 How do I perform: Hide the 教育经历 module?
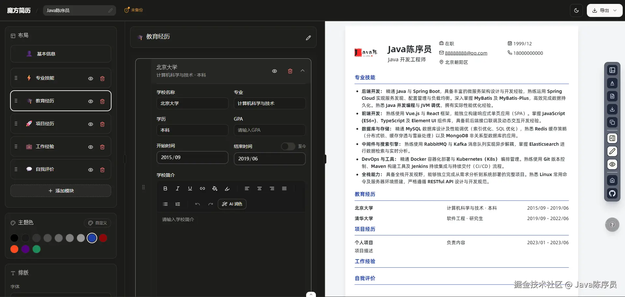click(91, 101)
